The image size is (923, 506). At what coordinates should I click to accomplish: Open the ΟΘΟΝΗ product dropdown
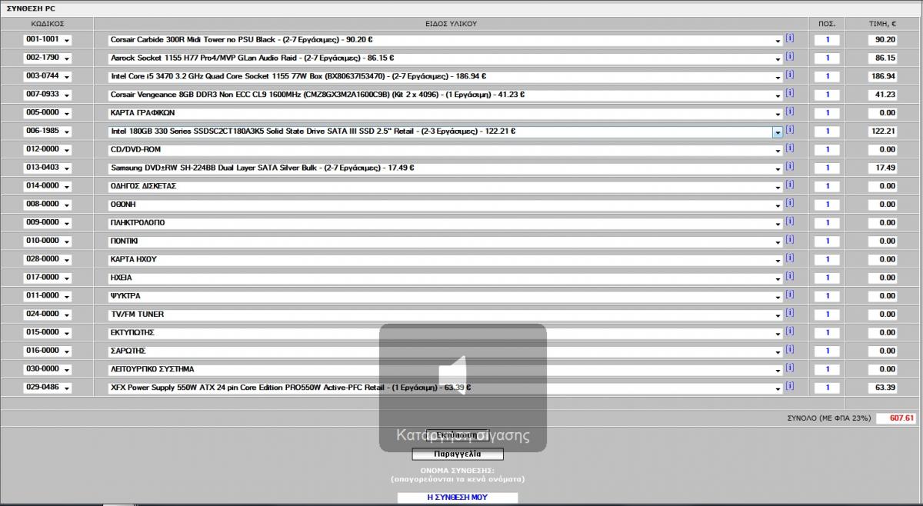[445, 205]
